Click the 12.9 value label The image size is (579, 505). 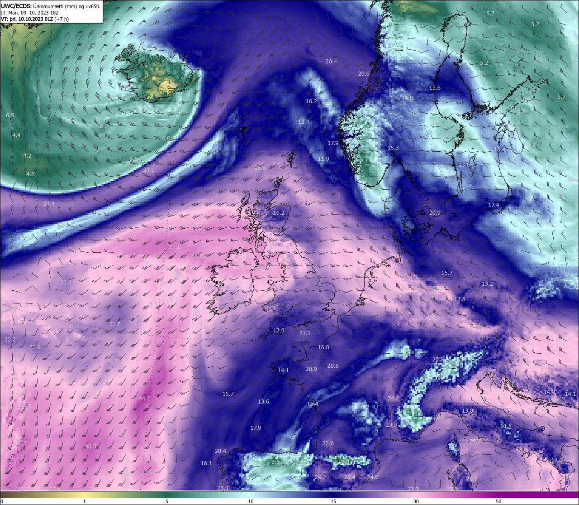click(x=279, y=331)
